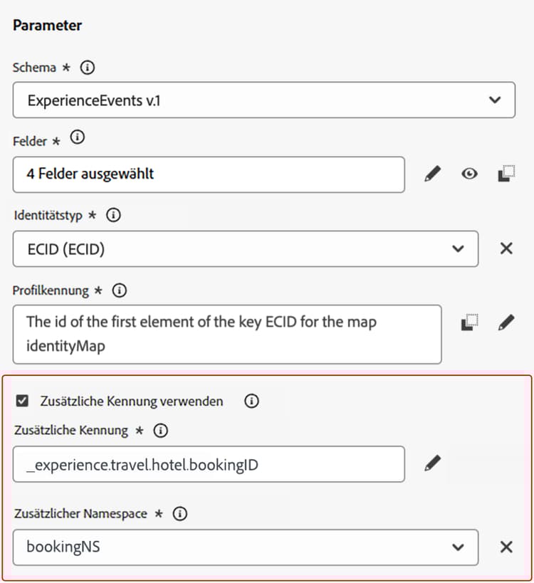Click info icon beside Zusätzliche Kennung verwenden
The width and height of the screenshot is (534, 583).
click(251, 401)
